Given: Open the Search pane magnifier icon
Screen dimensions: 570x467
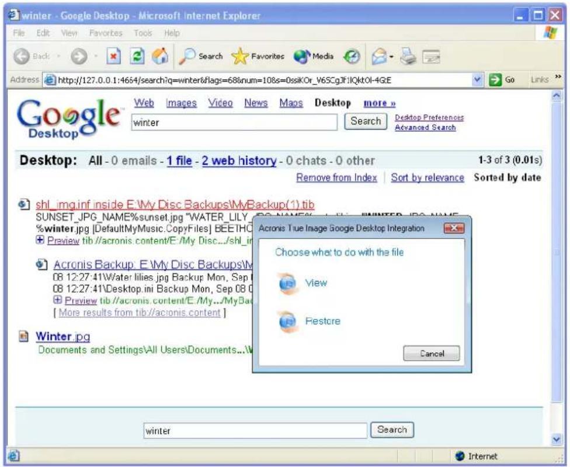Looking at the screenshot, I should (x=187, y=57).
